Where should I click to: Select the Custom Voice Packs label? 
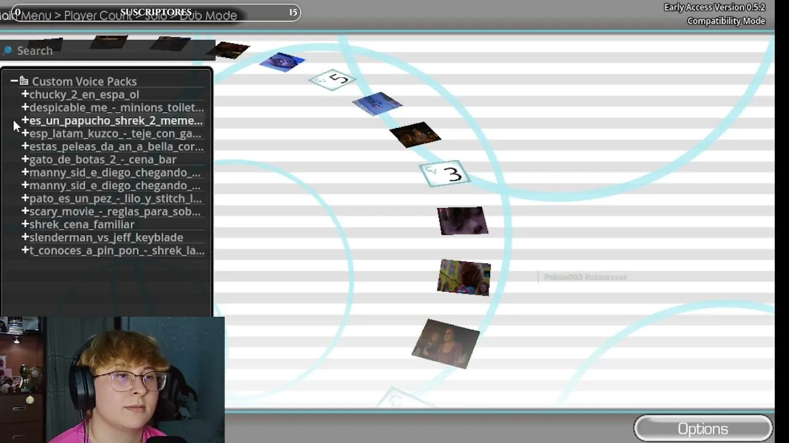84,81
